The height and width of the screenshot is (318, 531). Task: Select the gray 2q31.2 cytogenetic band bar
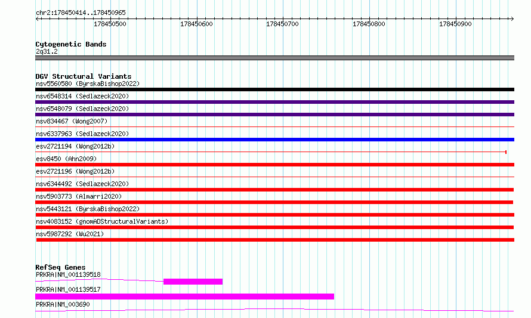274,58
